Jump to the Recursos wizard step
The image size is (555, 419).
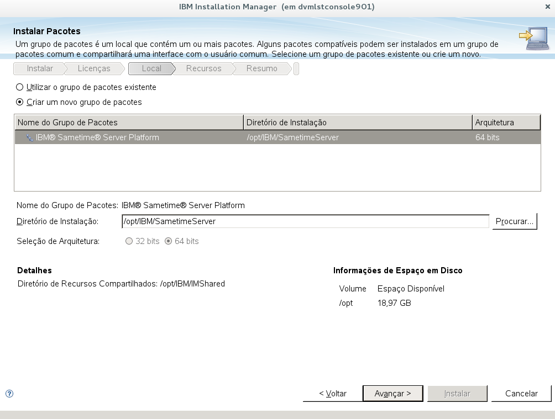[203, 68]
